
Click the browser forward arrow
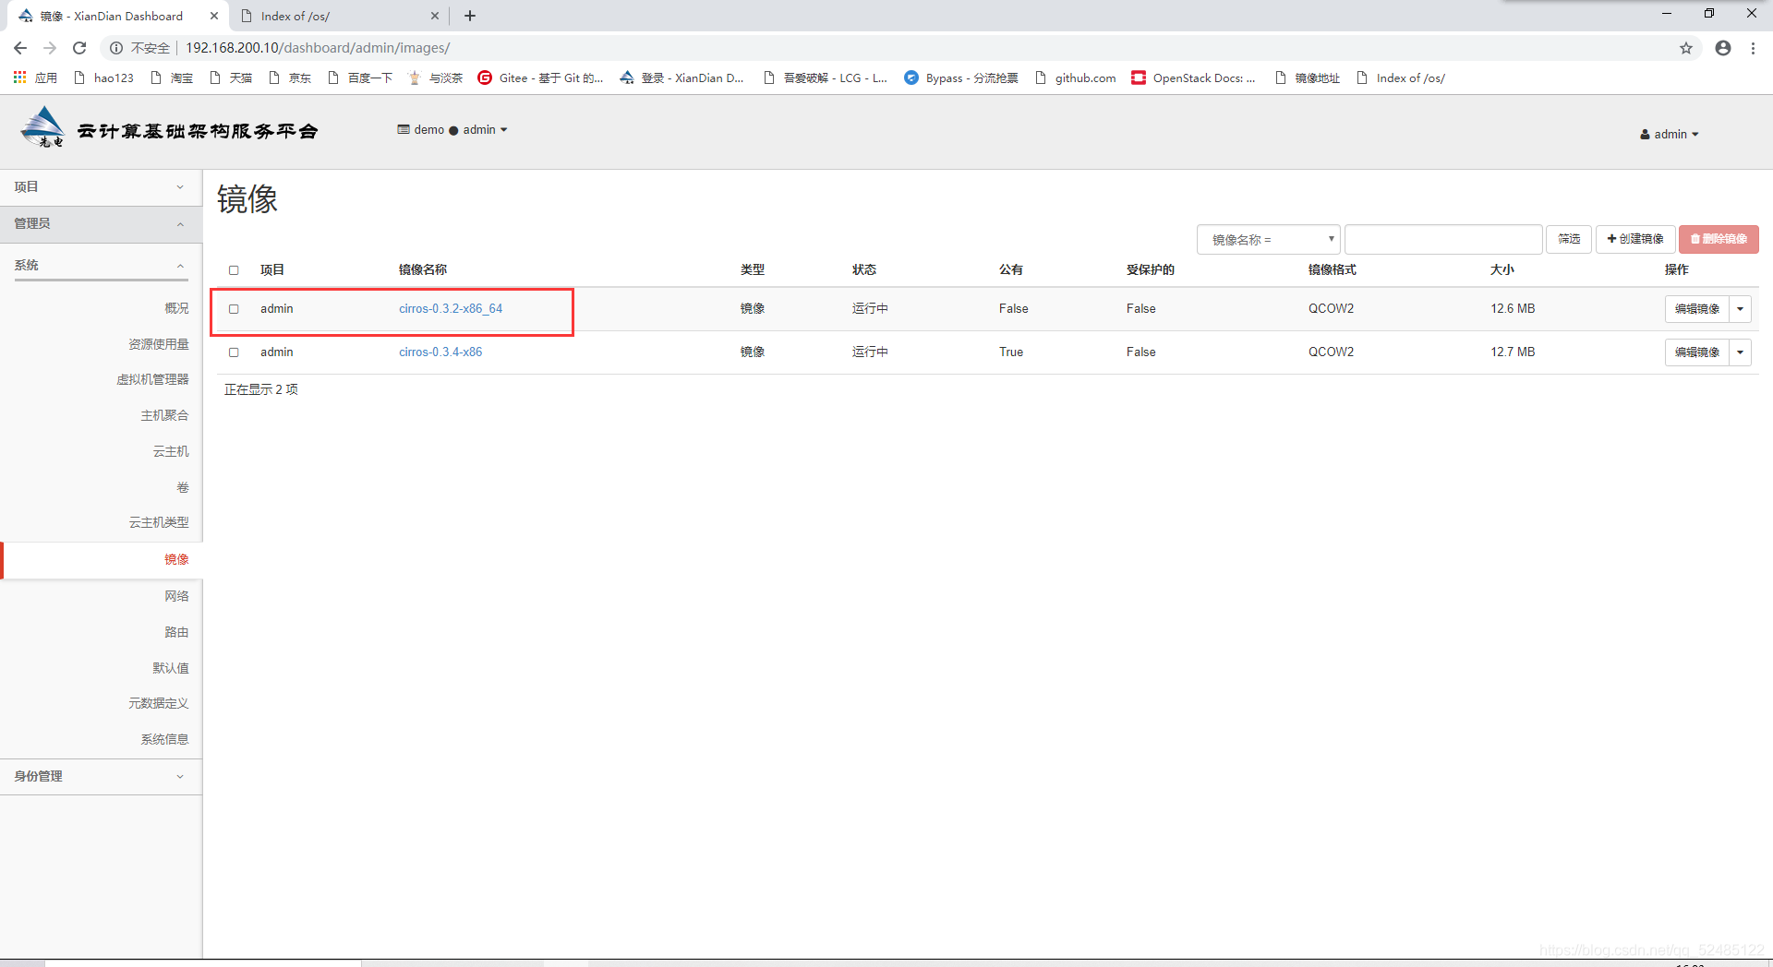click(50, 48)
